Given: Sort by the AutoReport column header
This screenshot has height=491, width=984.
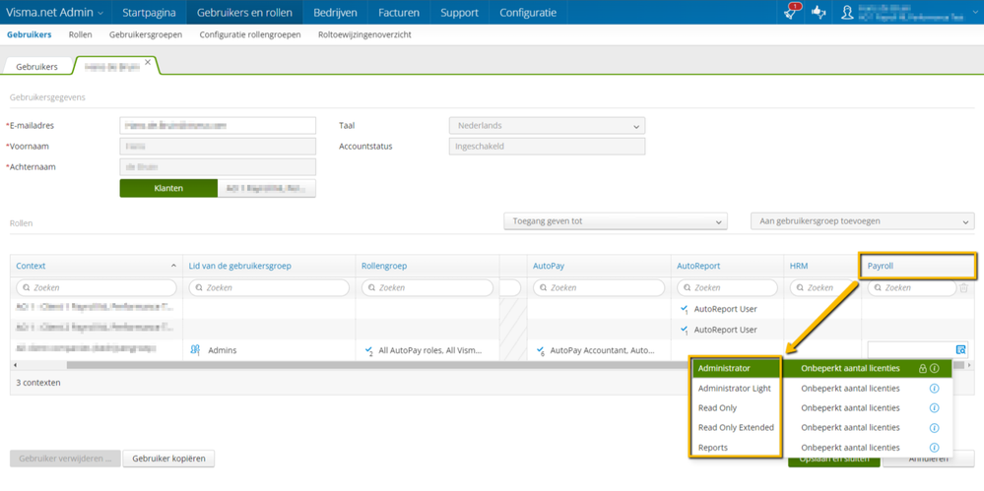Looking at the screenshot, I should tap(697, 266).
